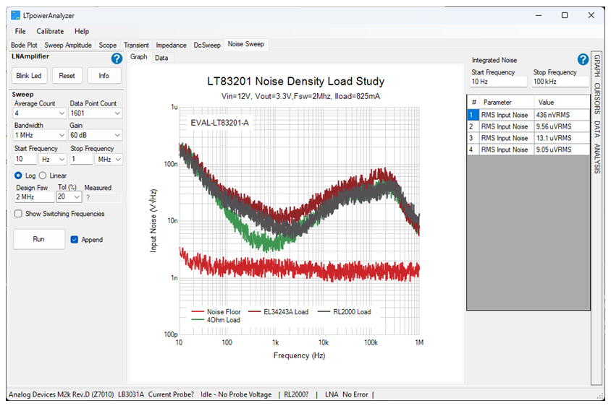Select the Graph sub-tab
Screen dimensions: 611x411
click(x=139, y=57)
